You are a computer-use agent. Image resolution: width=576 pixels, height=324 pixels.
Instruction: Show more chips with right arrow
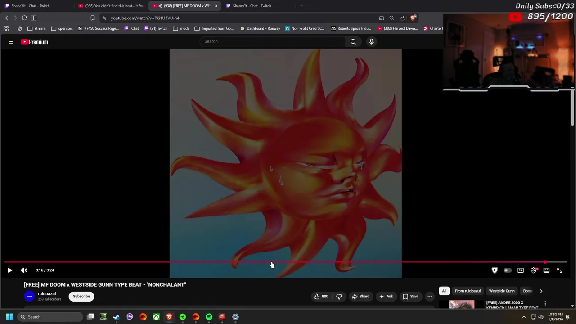[541, 291]
